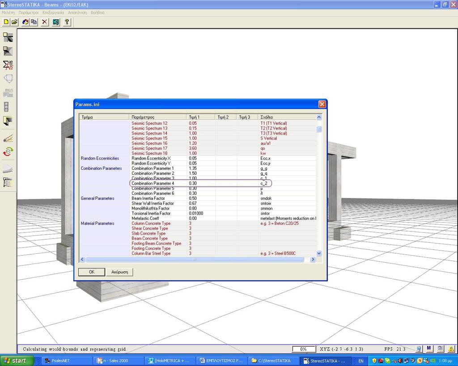Click the blue document status bar icon
The height and width of the screenshot is (366, 458).
[x=419, y=349]
